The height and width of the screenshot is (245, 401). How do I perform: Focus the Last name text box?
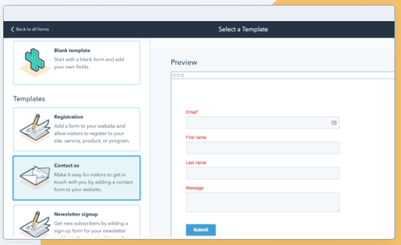pyautogui.click(x=262, y=173)
